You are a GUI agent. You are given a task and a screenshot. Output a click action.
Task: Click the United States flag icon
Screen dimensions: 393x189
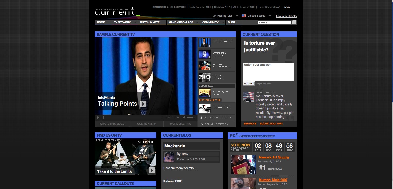coord(244,16)
